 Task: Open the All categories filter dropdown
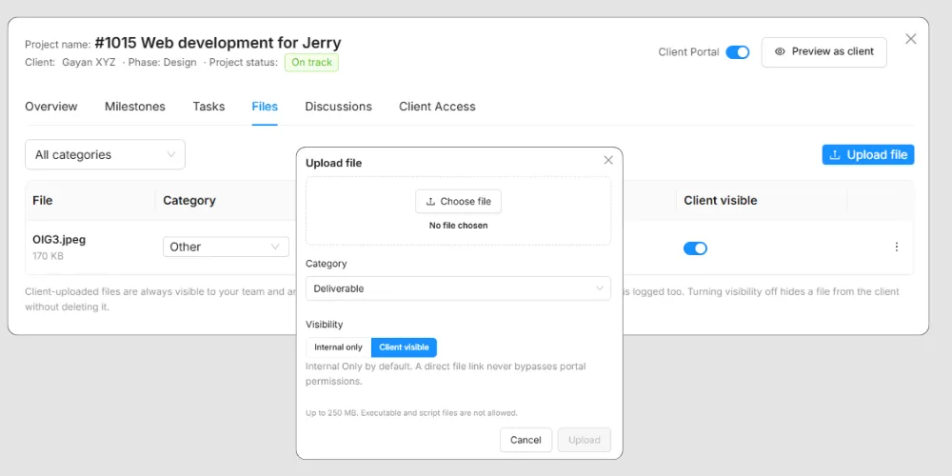tap(105, 155)
